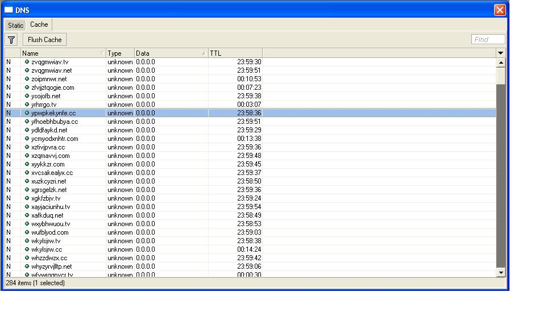This screenshot has height=325, width=535.
Task: Click the green icon beside wxybhwuou.tv
Action: coord(27,224)
